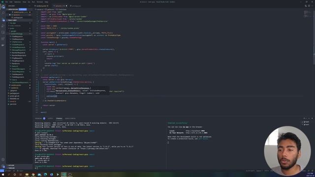The width and height of the screenshot is (315, 177).
Task: Click the Spaces indentation in status bar
Action: (259, 171)
